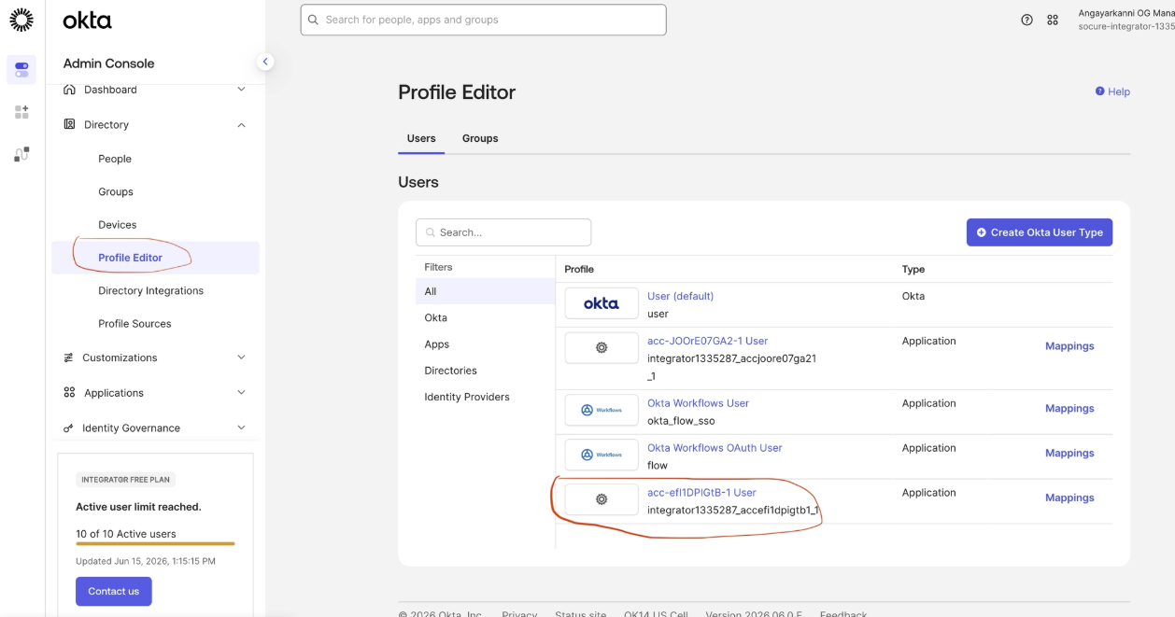The width and height of the screenshot is (1175, 617).
Task: Select the All filter
Action: (x=485, y=291)
